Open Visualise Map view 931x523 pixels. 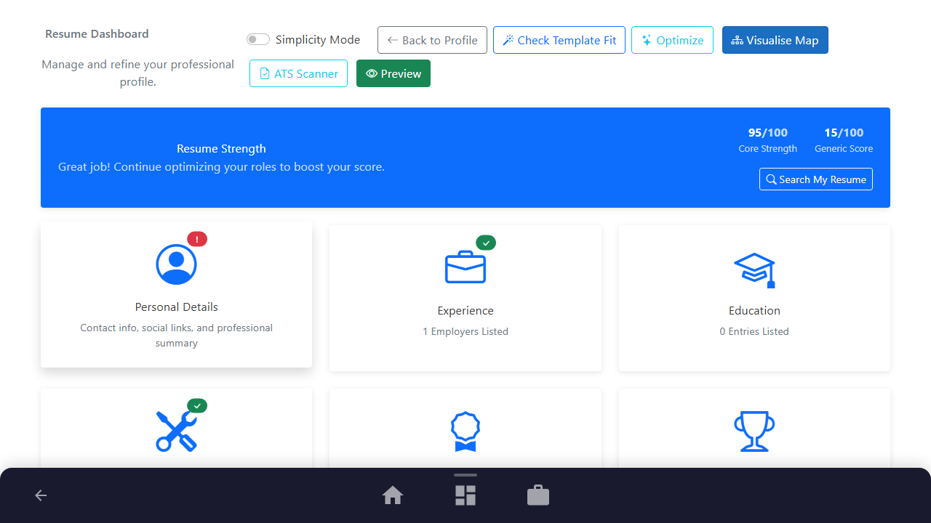tap(775, 40)
